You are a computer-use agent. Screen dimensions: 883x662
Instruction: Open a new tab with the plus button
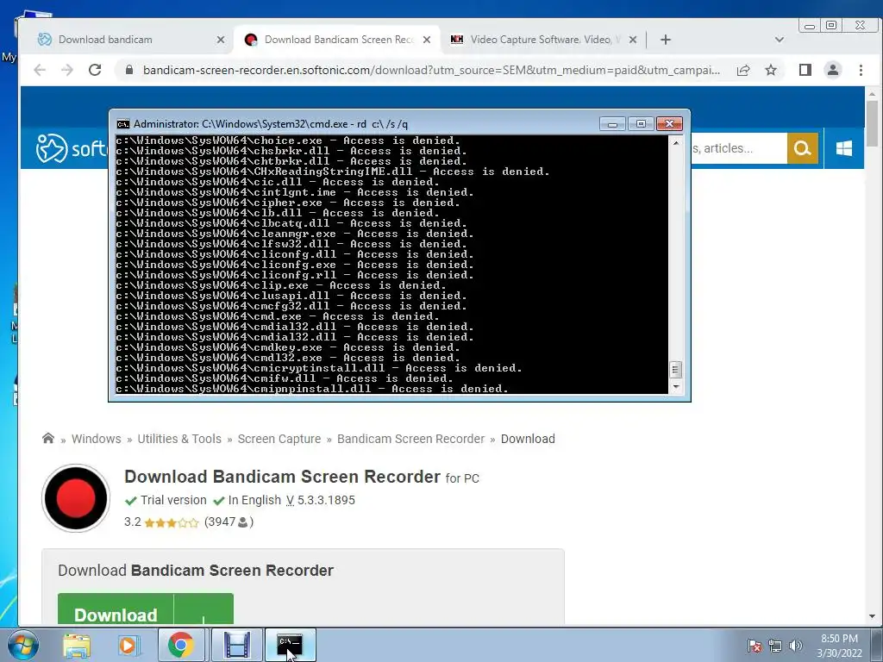tap(666, 40)
